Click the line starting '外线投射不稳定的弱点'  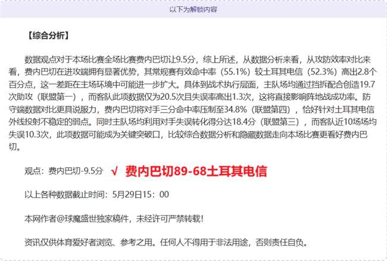click(192, 122)
